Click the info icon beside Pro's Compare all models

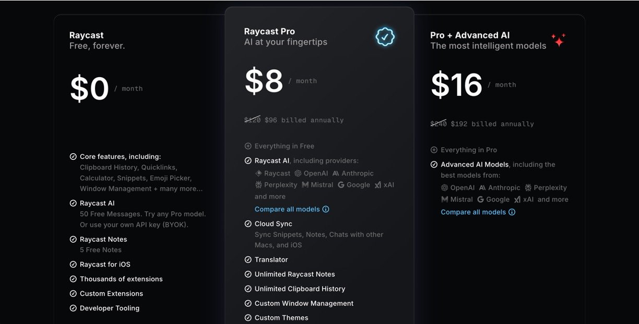326,209
